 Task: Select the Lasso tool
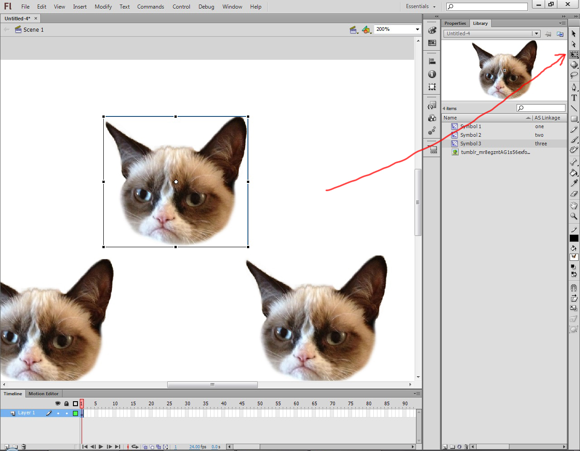574,75
